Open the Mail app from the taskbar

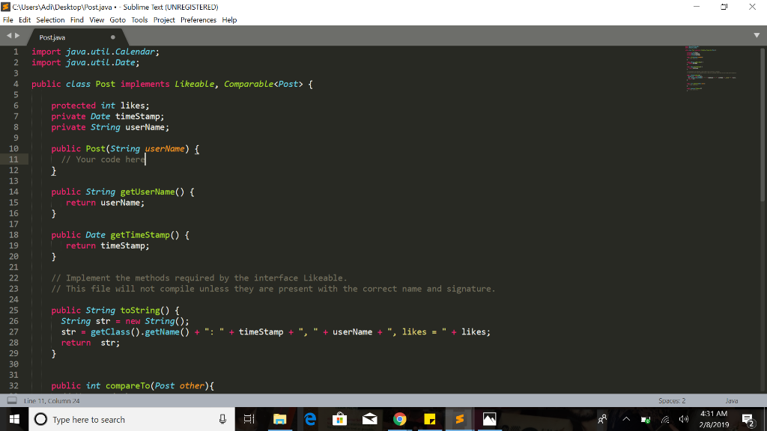(369, 419)
